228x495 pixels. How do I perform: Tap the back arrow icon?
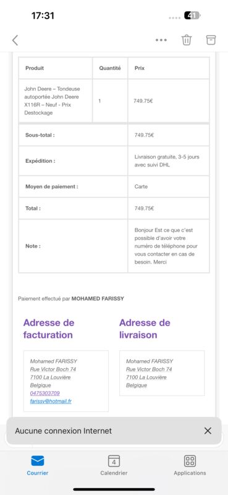[15, 40]
